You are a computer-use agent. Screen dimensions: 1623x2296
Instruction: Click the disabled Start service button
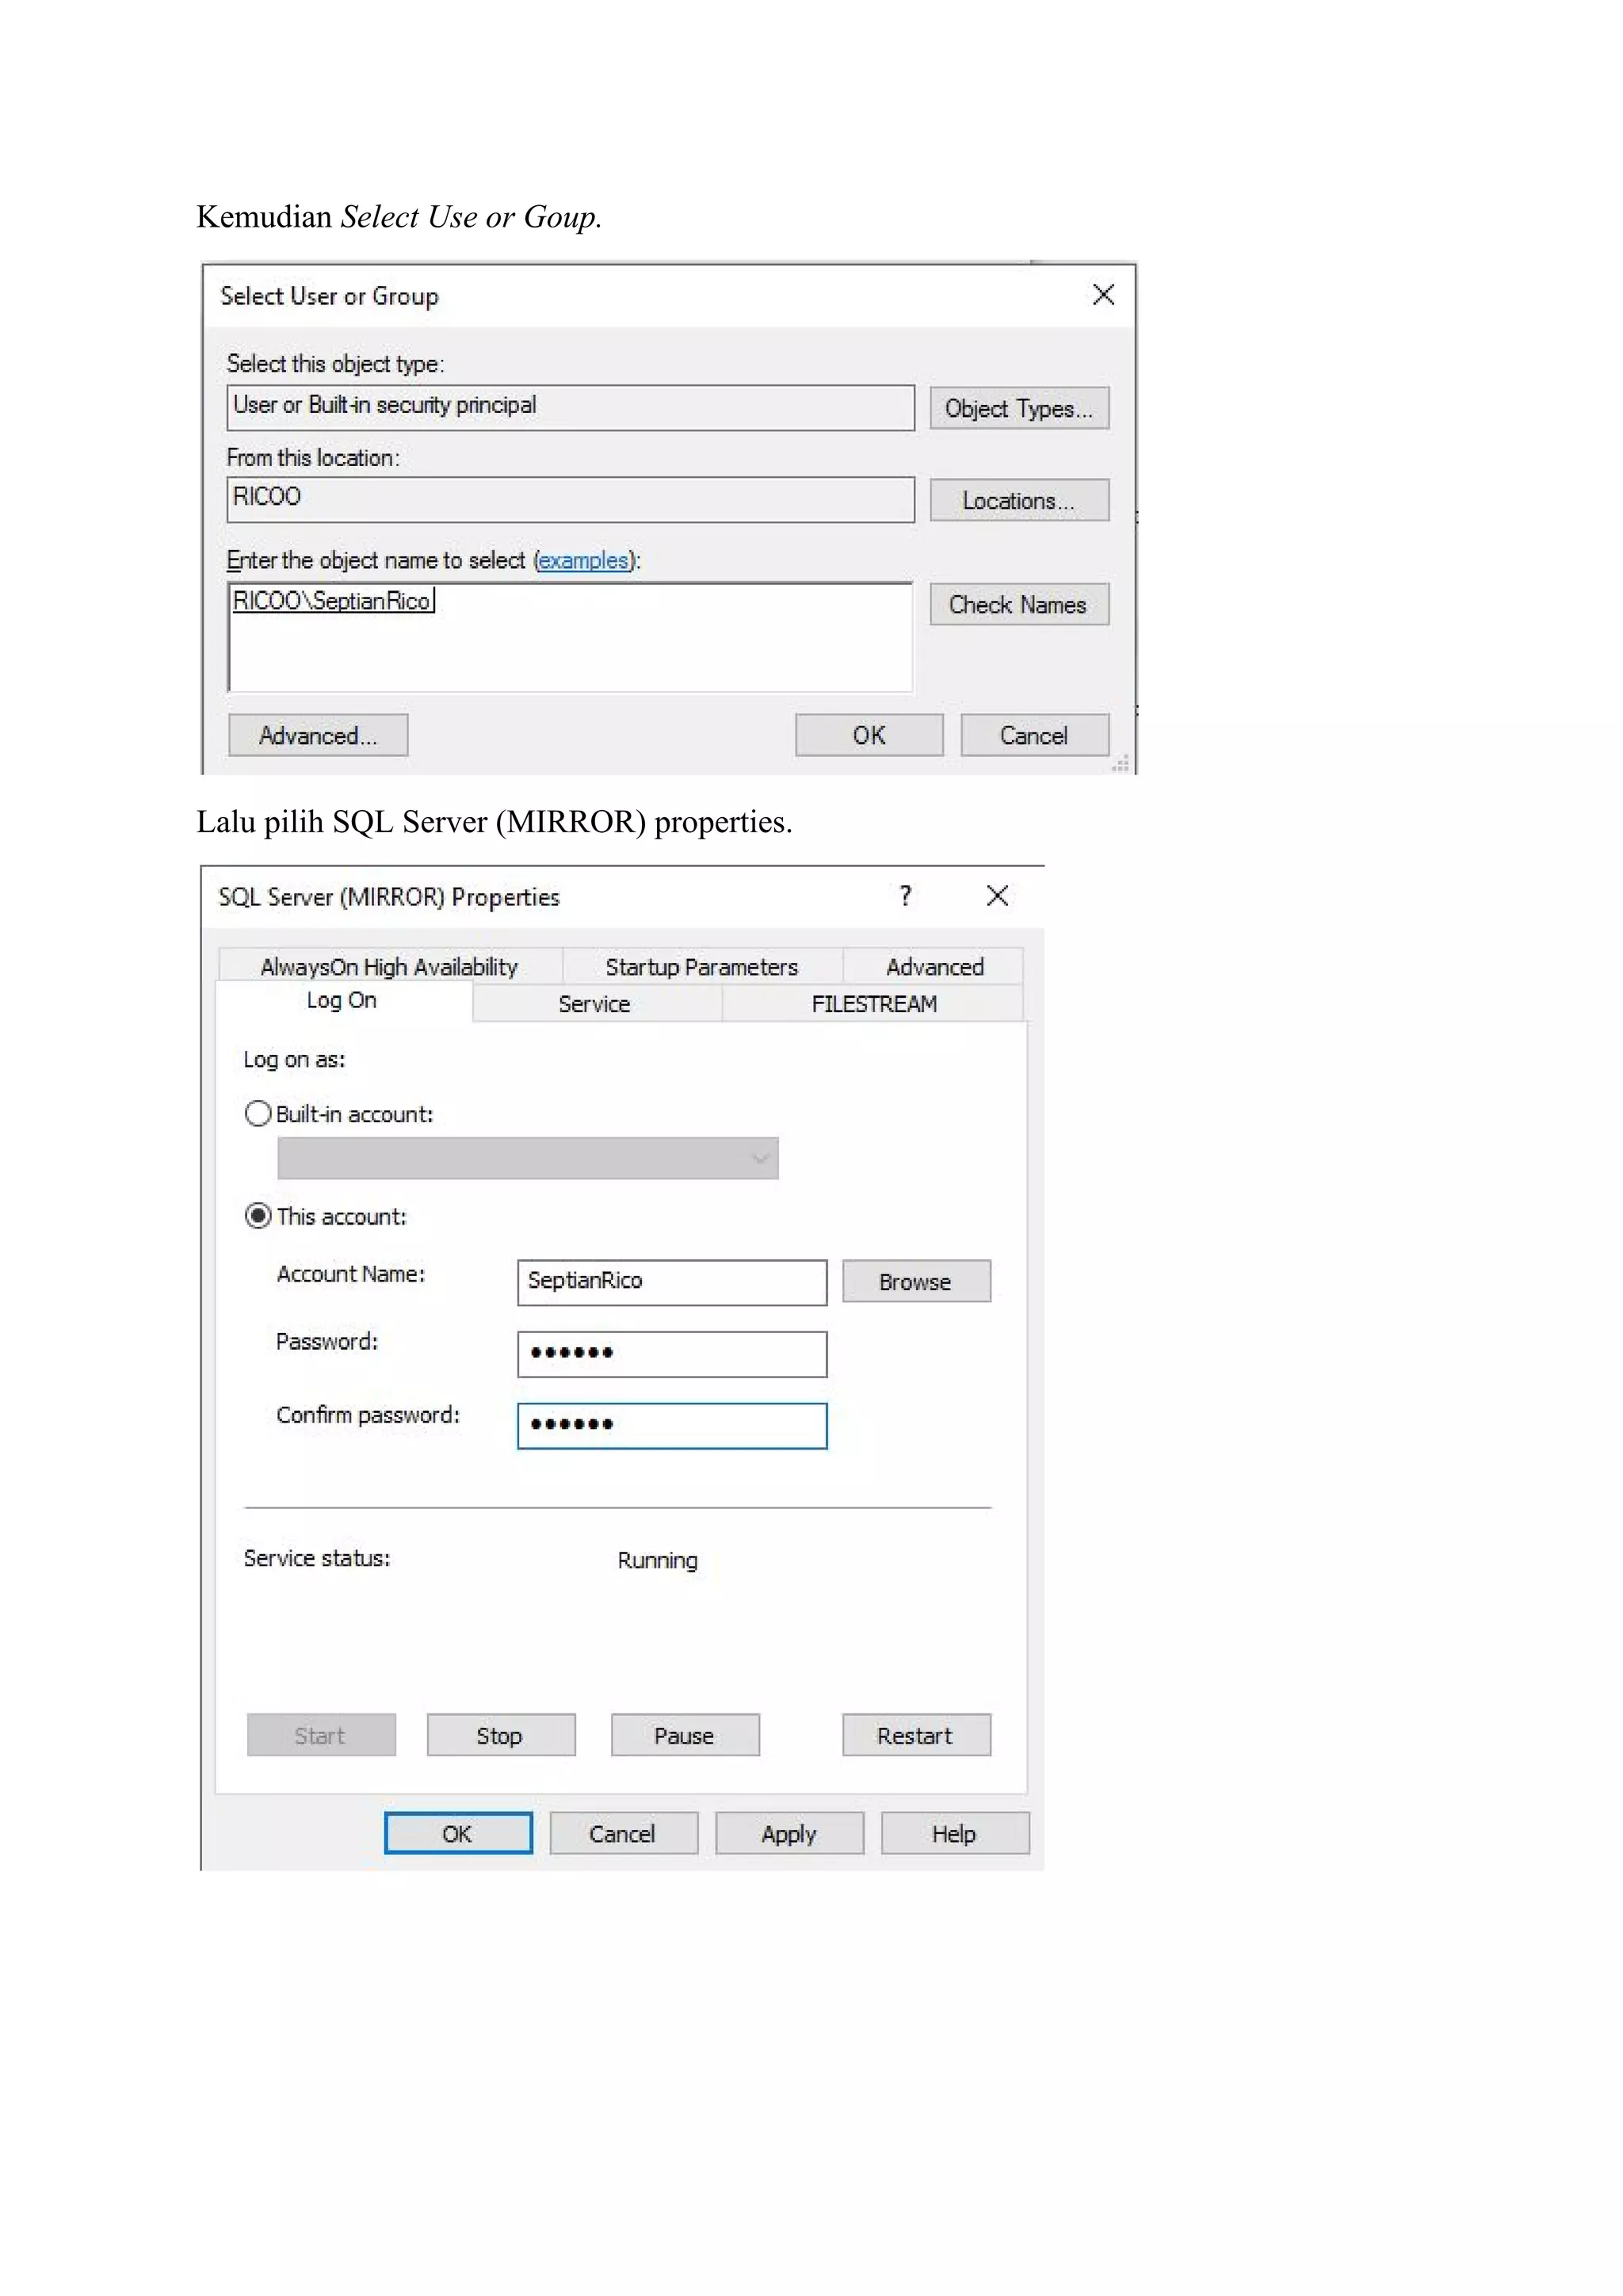point(321,1735)
